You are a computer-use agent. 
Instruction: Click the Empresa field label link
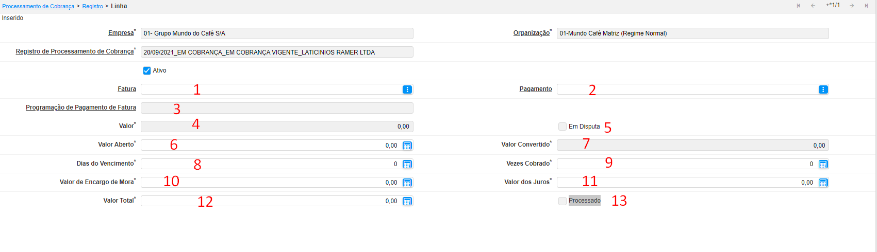(121, 33)
